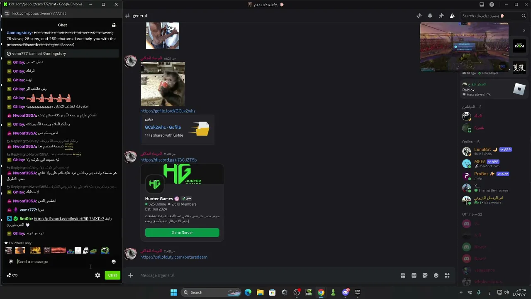This screenshot has height=299, width=531.
Task: Switch to Google Chrome in taskbar
Action: tap(321, 292)
